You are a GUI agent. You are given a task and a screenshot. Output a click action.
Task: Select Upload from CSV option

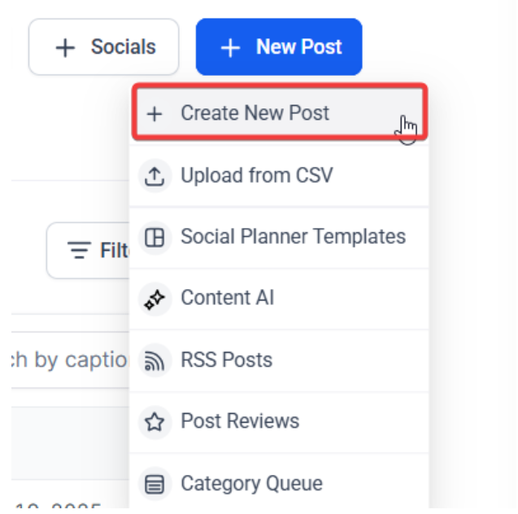(x=256, y=176)
